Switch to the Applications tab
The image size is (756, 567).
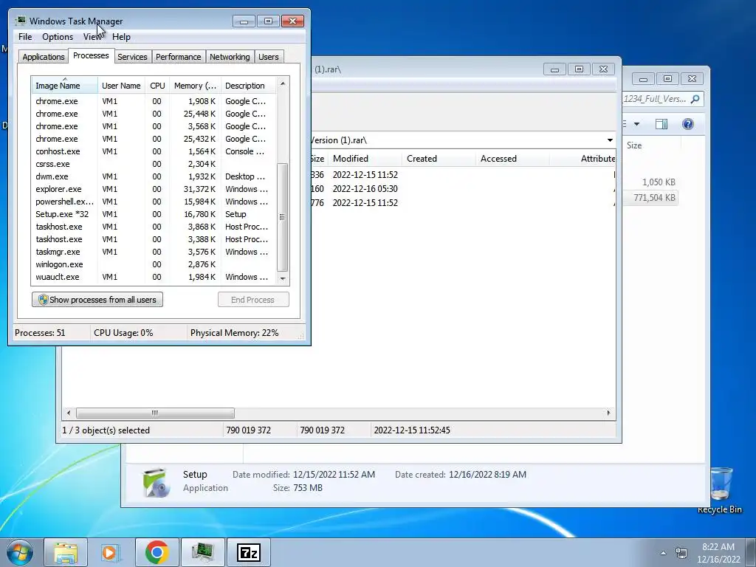[x=44, y=57]
